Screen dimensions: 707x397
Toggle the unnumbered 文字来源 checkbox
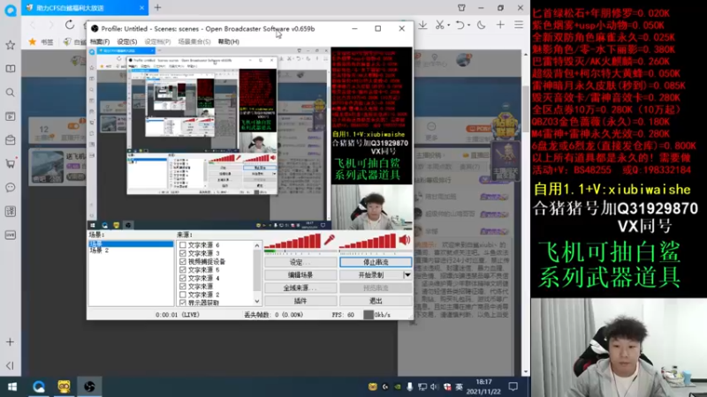coord(183,286)
